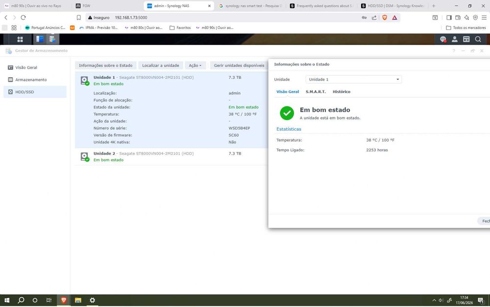The width and height of the screenshot is (490, 307).
Task: Open the browser hamburger menu
Action: [484, 18]
